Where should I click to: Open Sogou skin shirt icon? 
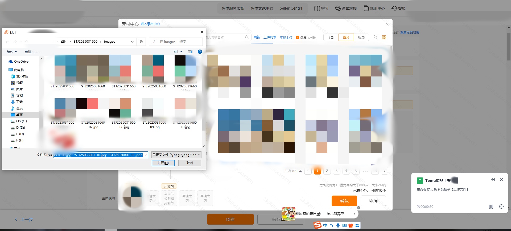click(x=351, y=225)
